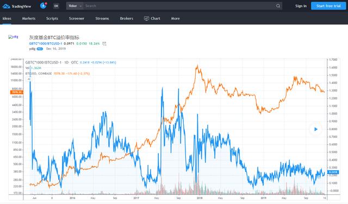Click the Start free trial button
The width and height of the screenshot is (348, 204).
328,6
